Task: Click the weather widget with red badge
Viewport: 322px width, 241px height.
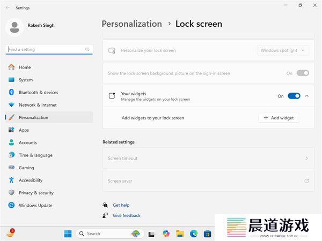Action: click(x=10, y=233)
